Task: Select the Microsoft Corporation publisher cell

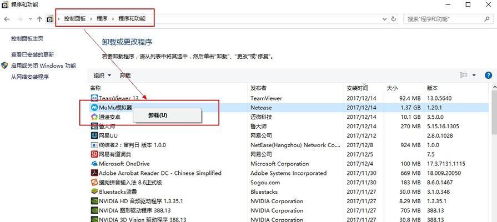Action: tap(279, 164)
